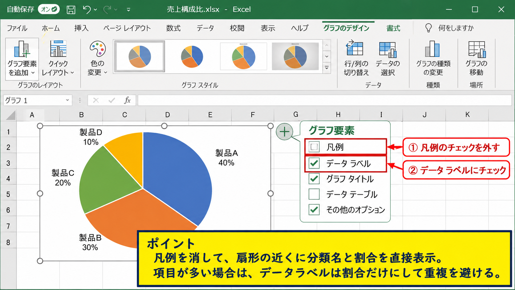Open クイックレイアウト (Quick Layout) gallery

(58, 59)
